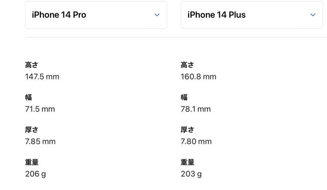Select the 7.85 mm thickness value
This screenshot has width=327, height=190.
click(40, 141)
